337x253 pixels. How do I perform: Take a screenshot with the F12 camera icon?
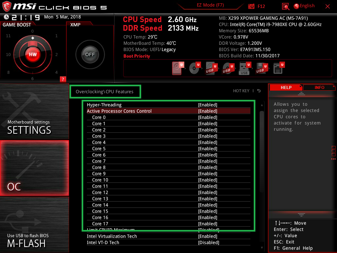pyautogui.click(x=251, y=6)
